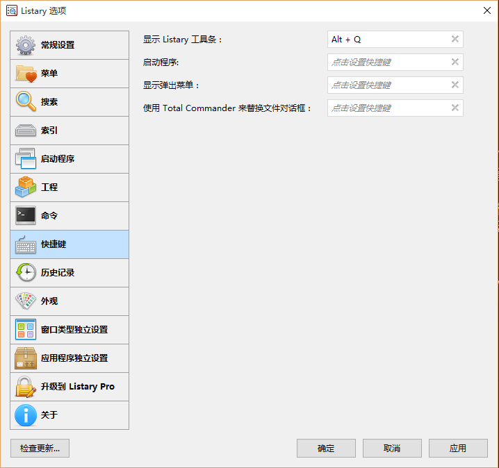Image resolution: width=499 pixels, height=468 pixels.
Task: Confirm with the 确定 button
Action: (x=326, y=449)
